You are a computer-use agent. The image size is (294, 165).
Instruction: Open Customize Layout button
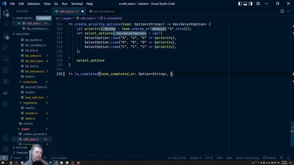point(258,4)
